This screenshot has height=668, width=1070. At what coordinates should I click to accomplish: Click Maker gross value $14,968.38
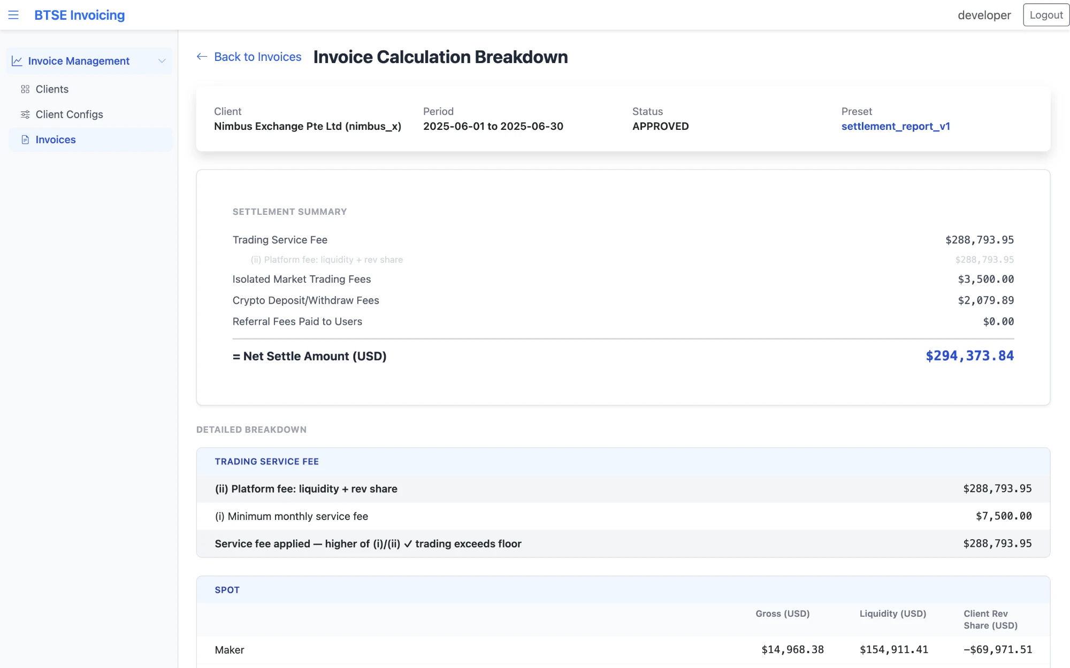(792, 650)
